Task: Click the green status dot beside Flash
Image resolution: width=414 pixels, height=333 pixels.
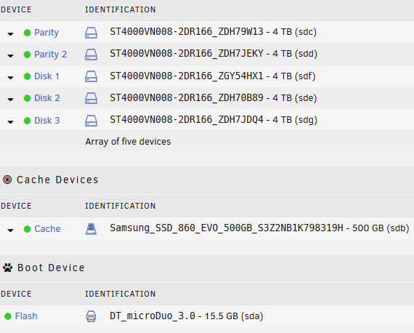Action: pos(8,316)
